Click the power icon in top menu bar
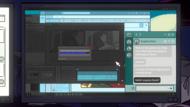Image resolution: width=190 pixels, height=107 pixels. tap(27, 9)
